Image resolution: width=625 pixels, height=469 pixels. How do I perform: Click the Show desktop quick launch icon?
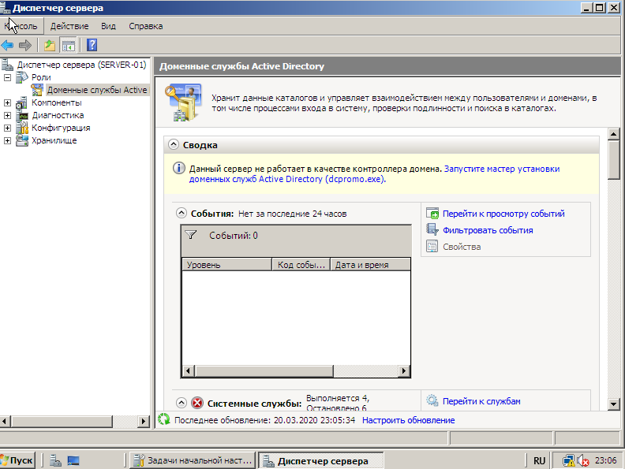point(73,460)
